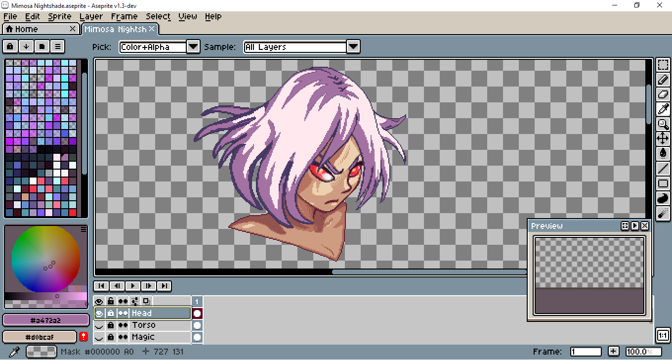This screenshot has width=672, height=360.
Task: Select the Rectangular Marquee tool
Action: [x=663, y=65]
